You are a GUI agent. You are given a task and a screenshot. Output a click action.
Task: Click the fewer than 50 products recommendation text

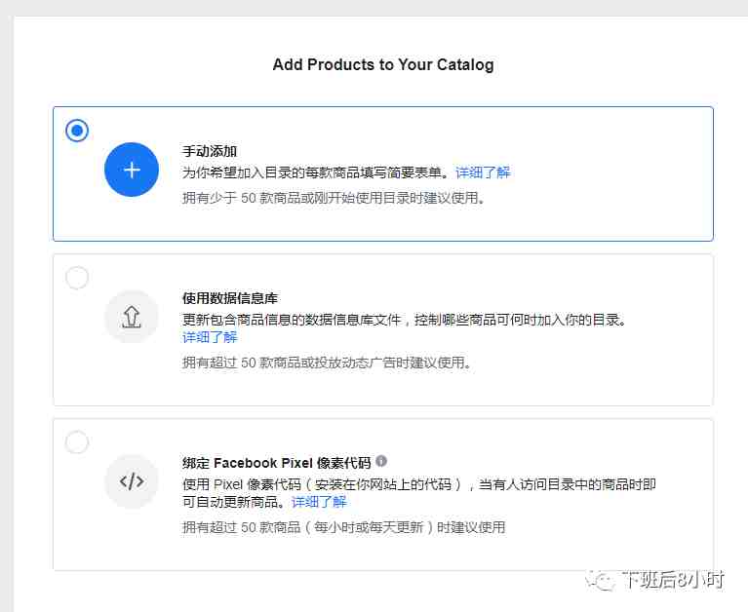(334, 198)
